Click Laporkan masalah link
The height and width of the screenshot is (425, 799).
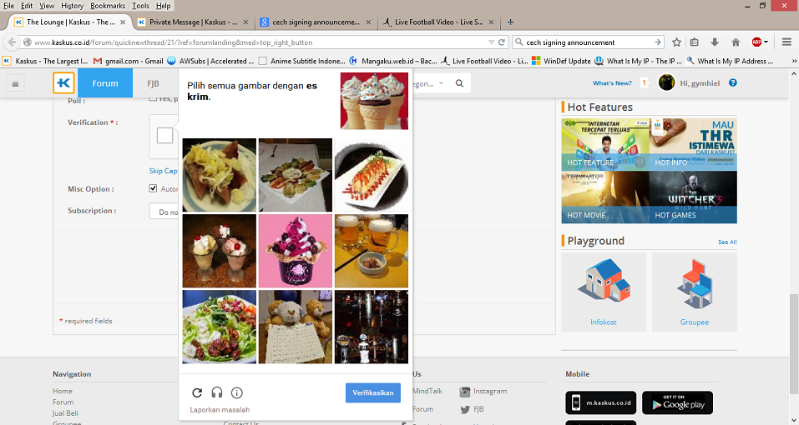(220, 409)
